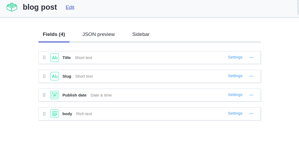The height and width of the screenshot is (145, 299).
Task: Click the 'Rich text' type label
Action: coord(84,114)
